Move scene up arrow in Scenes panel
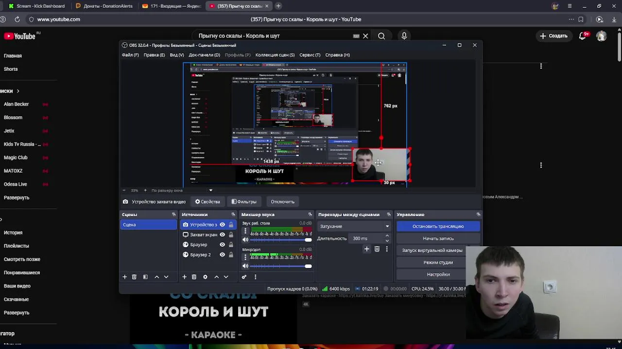This screenshot has width=622, height=349. [x=156, y=277]
